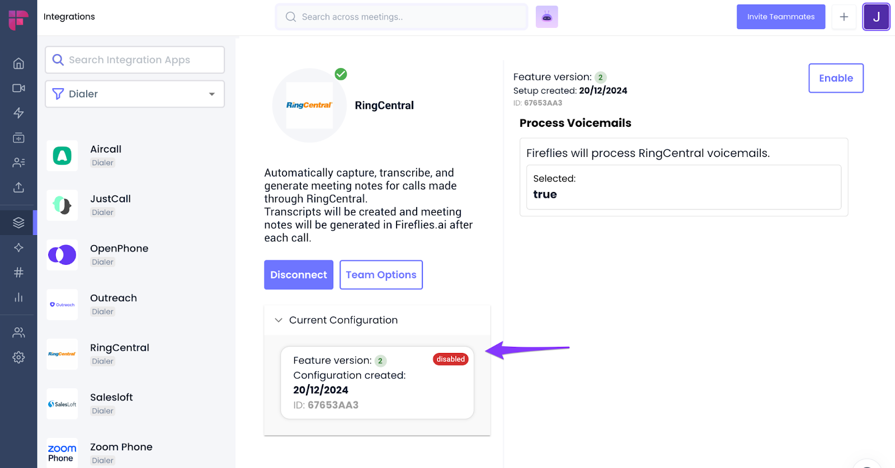This screenshot has height=468, width=895.
Task: Open the Dialer category filter dropdown
Action: pyautogui.click(x=135, y=94)
